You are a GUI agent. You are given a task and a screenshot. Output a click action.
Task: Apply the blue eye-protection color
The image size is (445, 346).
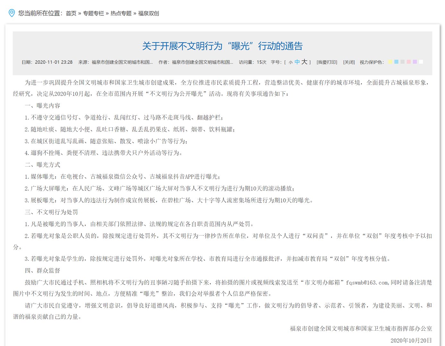click(396, 62)
